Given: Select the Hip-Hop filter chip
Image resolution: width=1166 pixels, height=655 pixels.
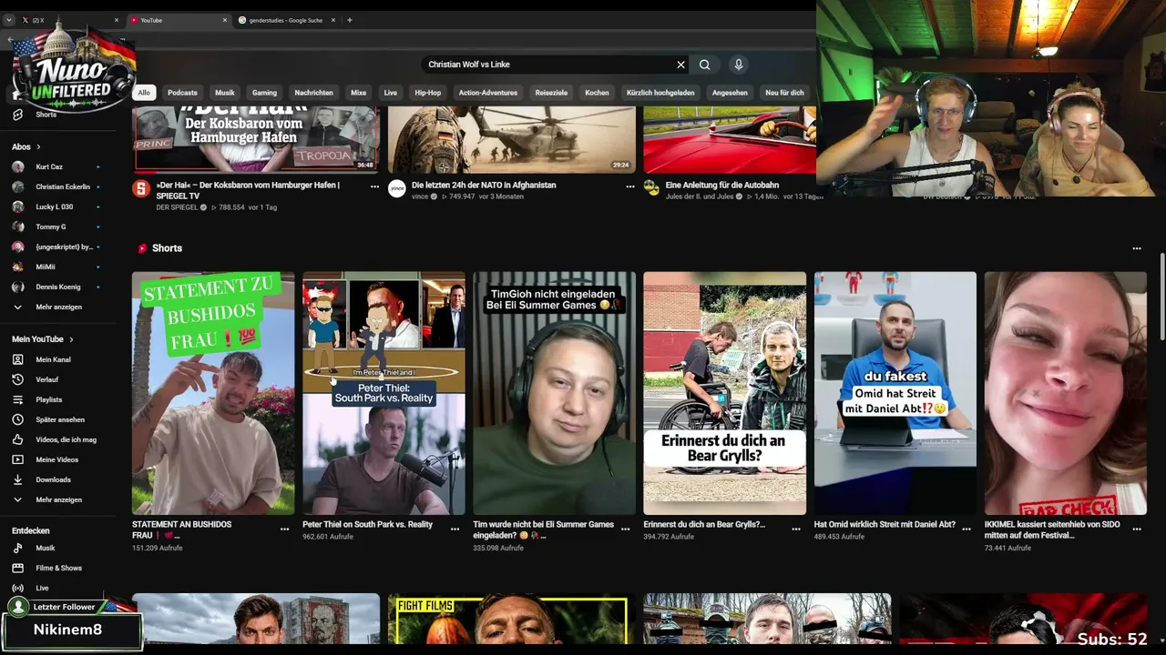Looking at the screenshot, I should click(428, 93).
